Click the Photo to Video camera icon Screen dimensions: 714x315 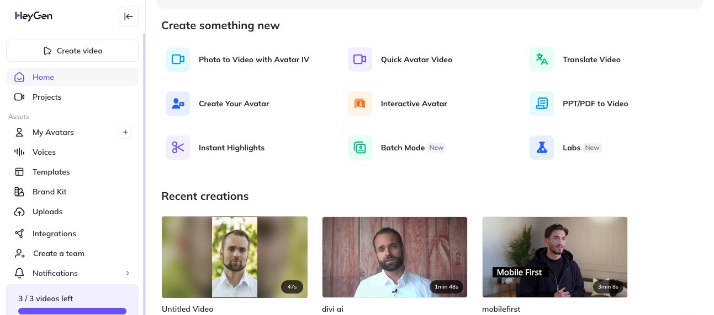[178, 59]
